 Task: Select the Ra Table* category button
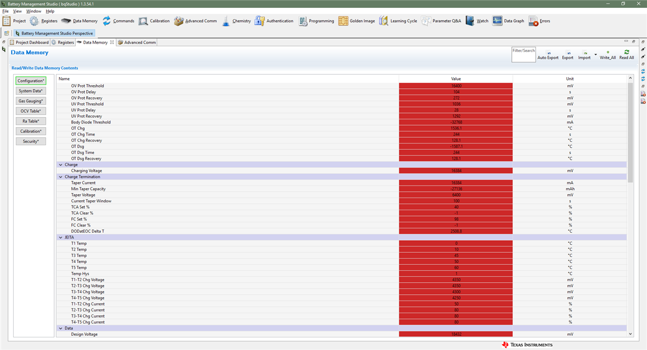pyautogui.click(x=31, y=121)
